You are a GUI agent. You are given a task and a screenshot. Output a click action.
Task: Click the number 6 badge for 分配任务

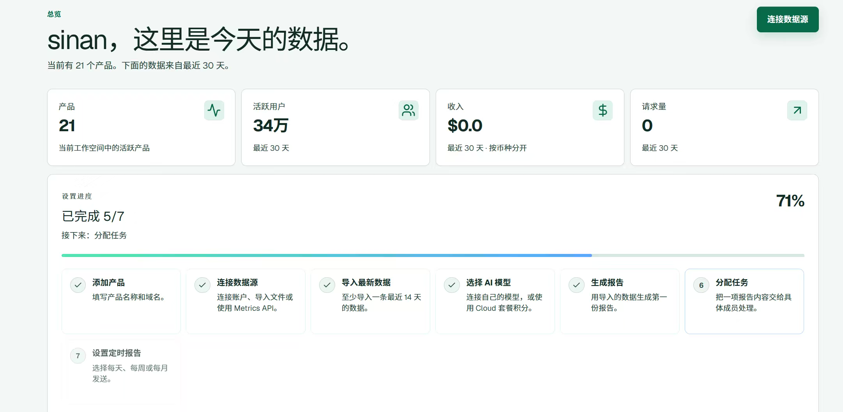[x=701, y=285]
